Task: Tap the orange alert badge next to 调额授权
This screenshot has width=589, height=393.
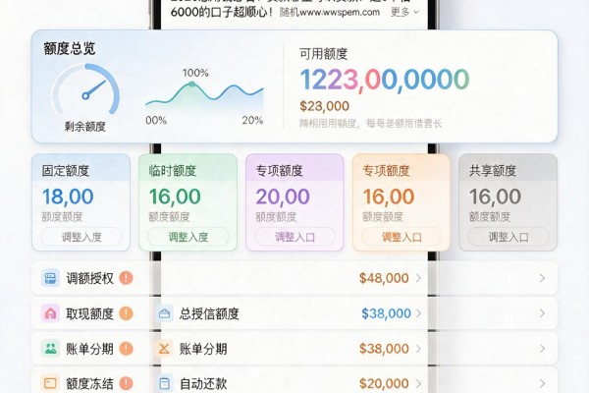Action: (x=127, y=278)
